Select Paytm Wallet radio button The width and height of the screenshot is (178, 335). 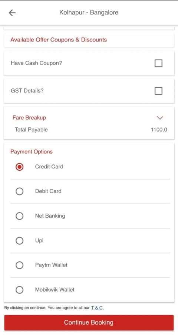point(19,265)
